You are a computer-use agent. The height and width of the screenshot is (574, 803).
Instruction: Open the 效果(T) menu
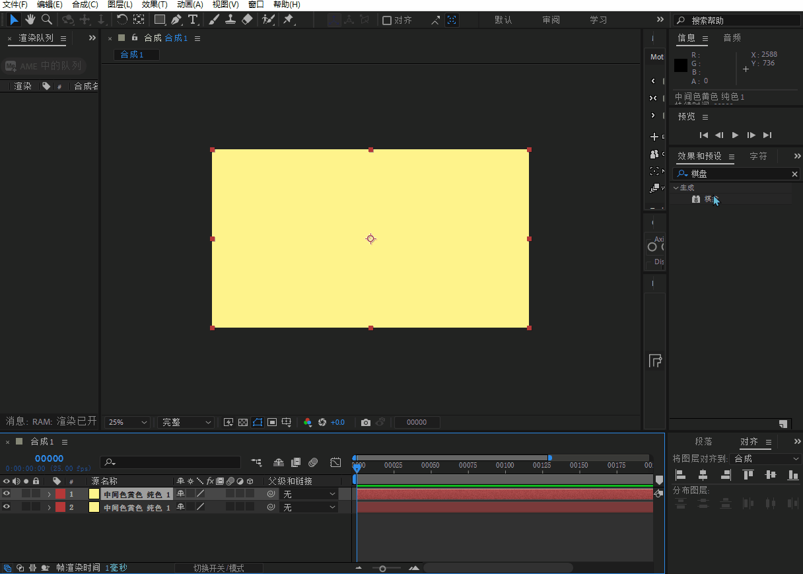click(x=155, y=5)
